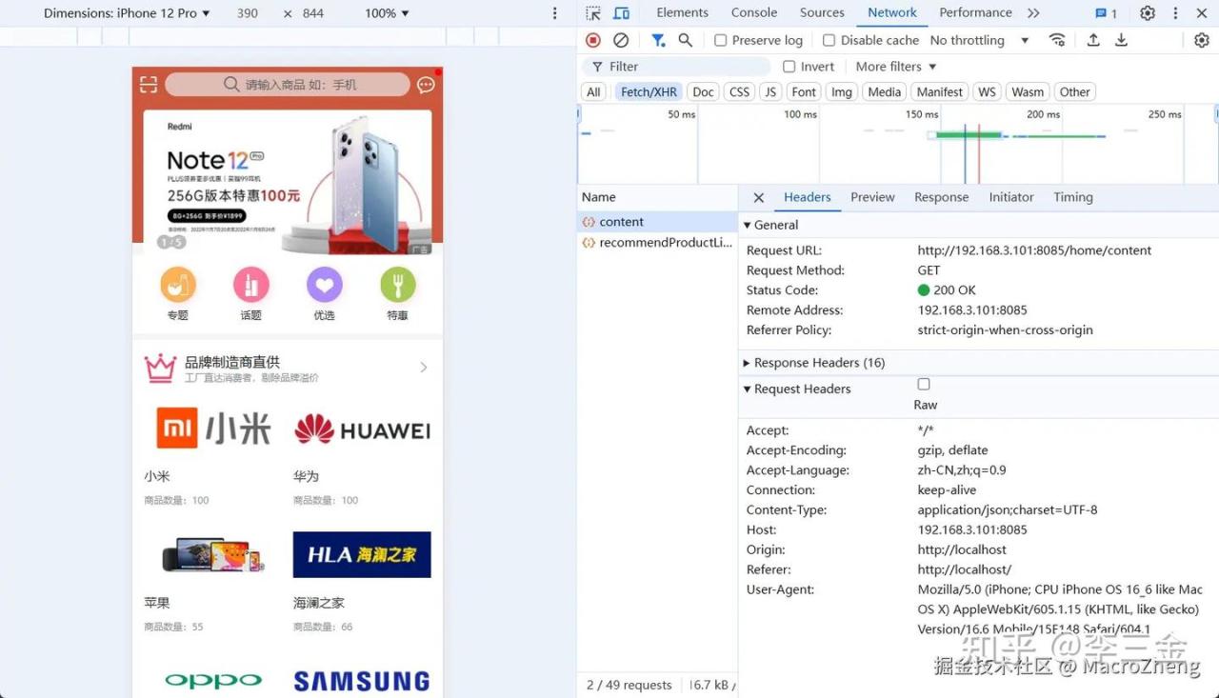
Task: Click the Redmi Note 12 banner
Action: (288, 181)
